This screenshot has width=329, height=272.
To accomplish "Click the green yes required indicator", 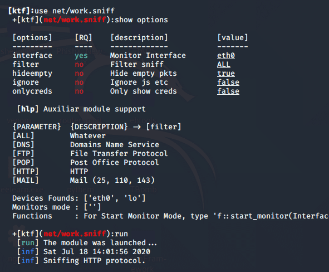I will 81,56.
